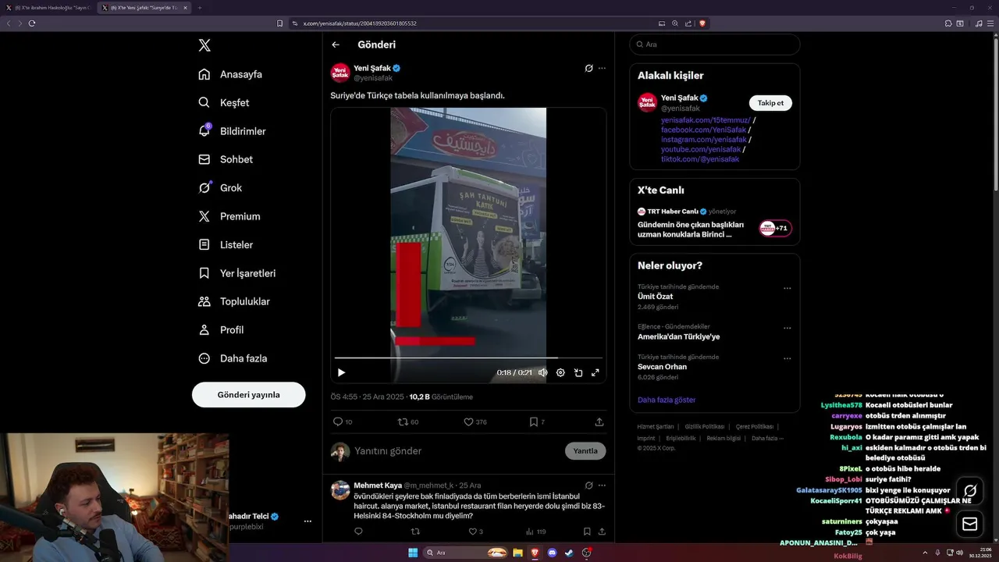
Task: Enter fullscreen video mode
Action: [x=595, y=373]
